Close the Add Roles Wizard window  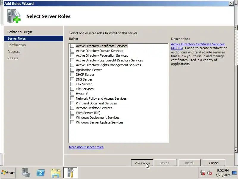click(x=231, y=3)
